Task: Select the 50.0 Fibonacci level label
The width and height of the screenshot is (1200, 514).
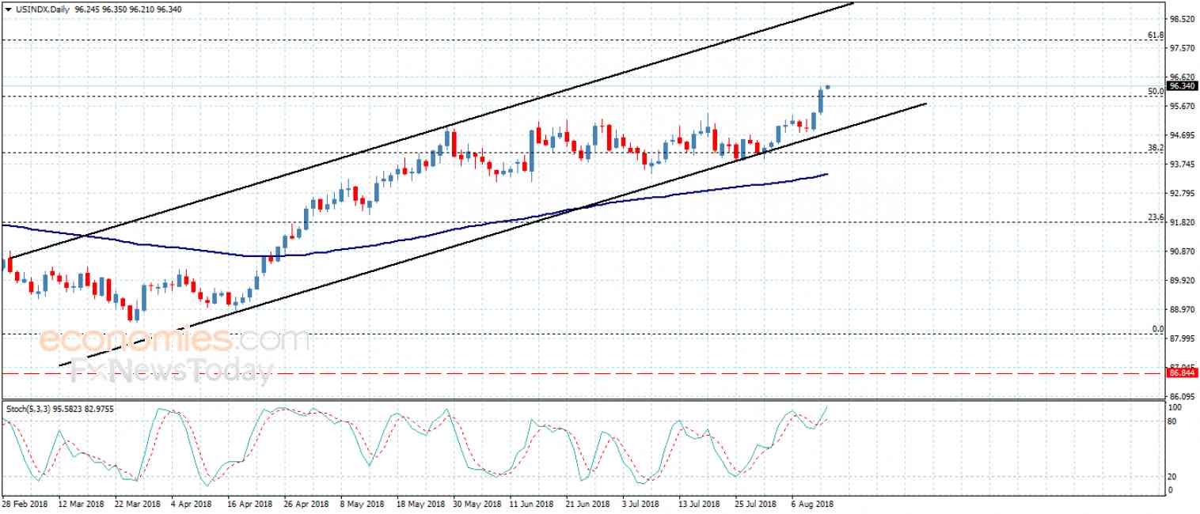Action: click(x=1156, y=92)
